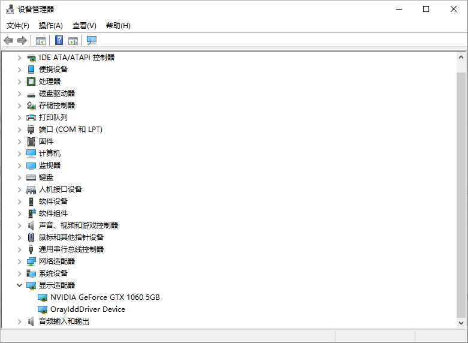
Task: Click the 音频输入和输出 speaker icon
Action: pyautogui.click(x=31, y=321)
